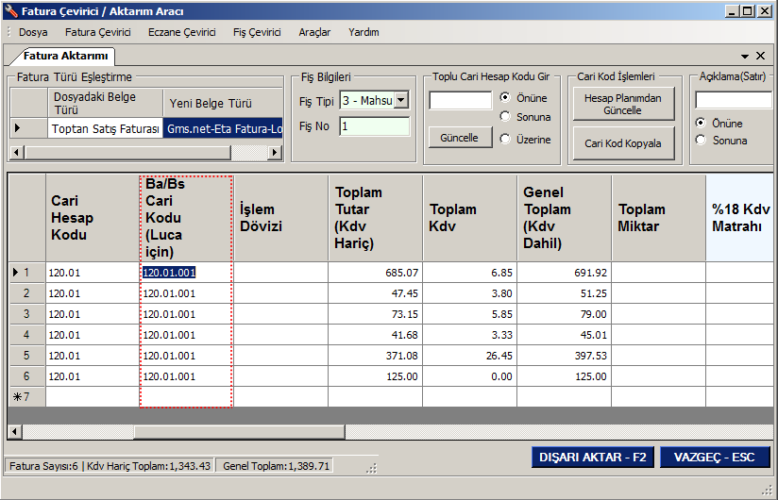Click the Toplam Miktar column header

point(658,218)
